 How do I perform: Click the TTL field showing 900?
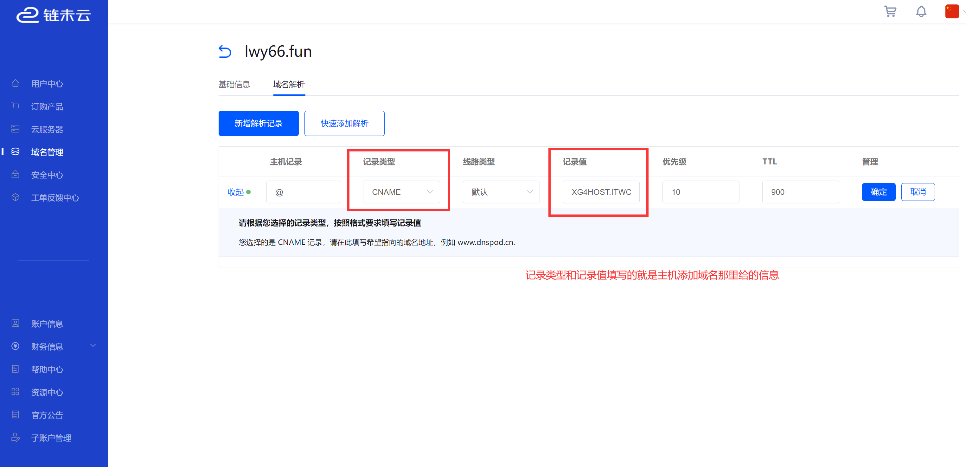800,192
